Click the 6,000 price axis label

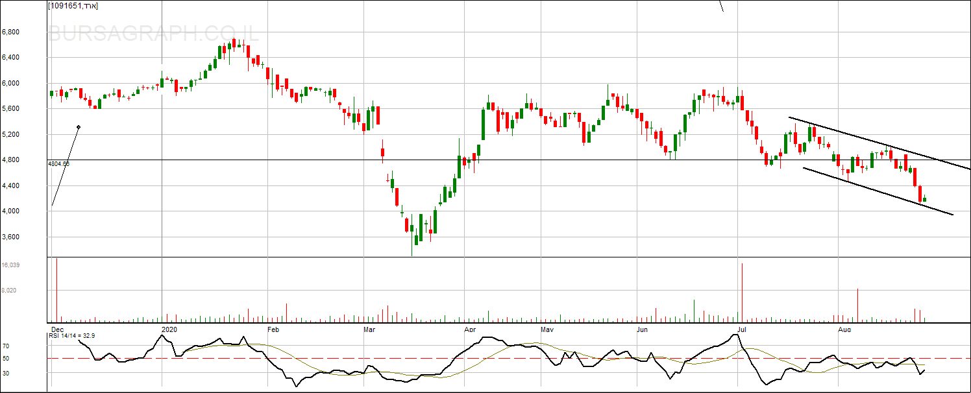pyautogui.click(x=10, y=83)
